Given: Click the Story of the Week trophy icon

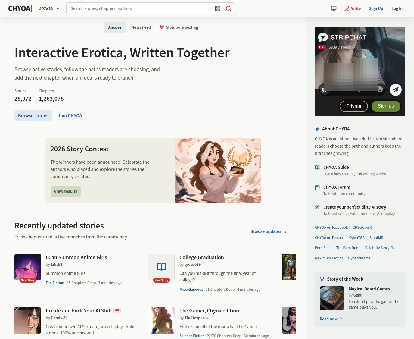Looking at the screenshot, I should click(x=322, y=279).
